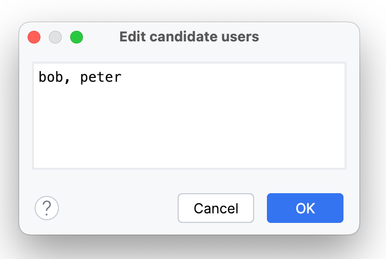Open help via the question mark button
Viewport: 386px width, 259px height.
coord(47,208)
